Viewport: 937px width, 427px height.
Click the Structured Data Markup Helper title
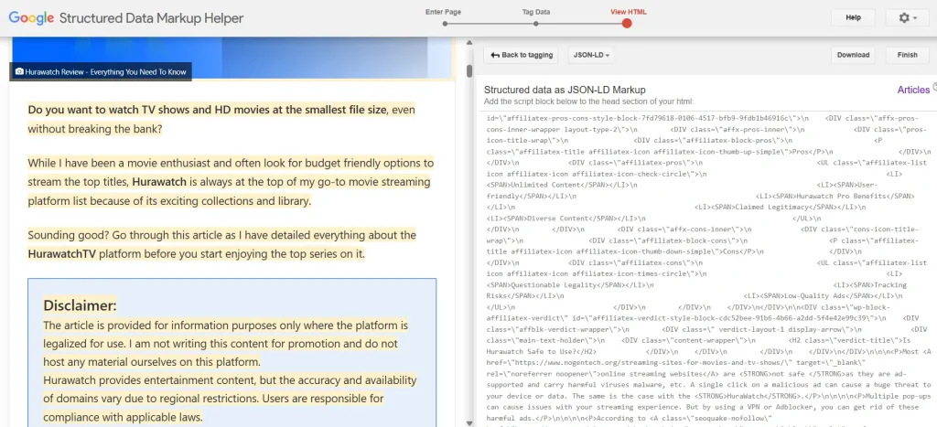coord(151,18)
